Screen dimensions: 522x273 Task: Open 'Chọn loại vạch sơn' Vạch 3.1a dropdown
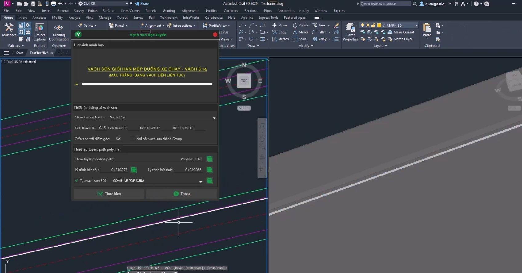163,117
